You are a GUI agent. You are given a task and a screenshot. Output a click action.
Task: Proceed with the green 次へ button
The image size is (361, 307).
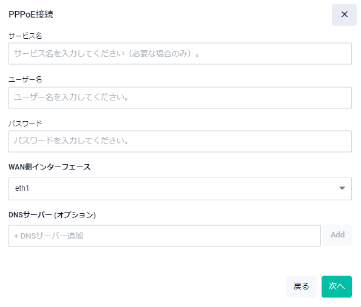pos(337,286)
